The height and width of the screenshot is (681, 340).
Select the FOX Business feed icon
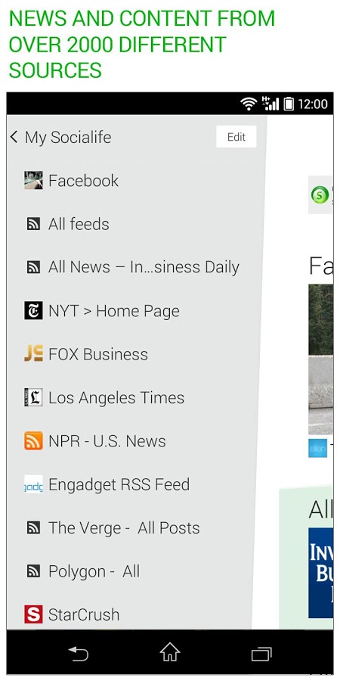pos(33,354)
